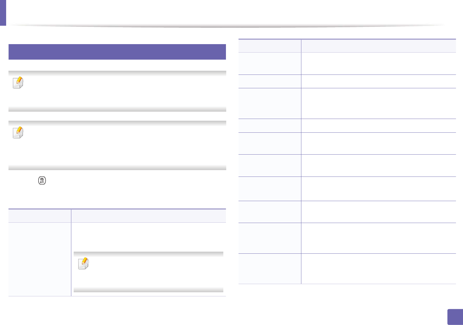
Task: Click the last row's narrow cell in right table
Action: (269, 269)
